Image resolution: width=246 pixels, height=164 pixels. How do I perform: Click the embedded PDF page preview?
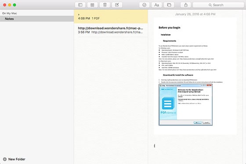(195, 76)
